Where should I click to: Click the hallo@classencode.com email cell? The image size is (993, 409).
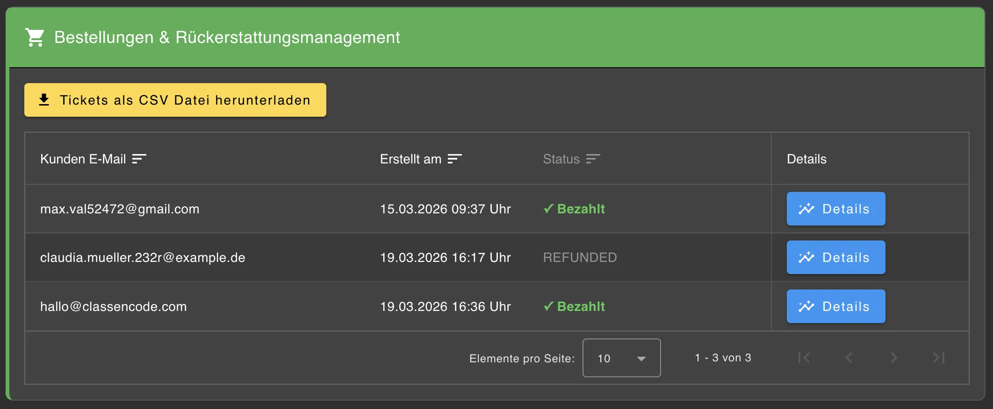click(113, 307)
